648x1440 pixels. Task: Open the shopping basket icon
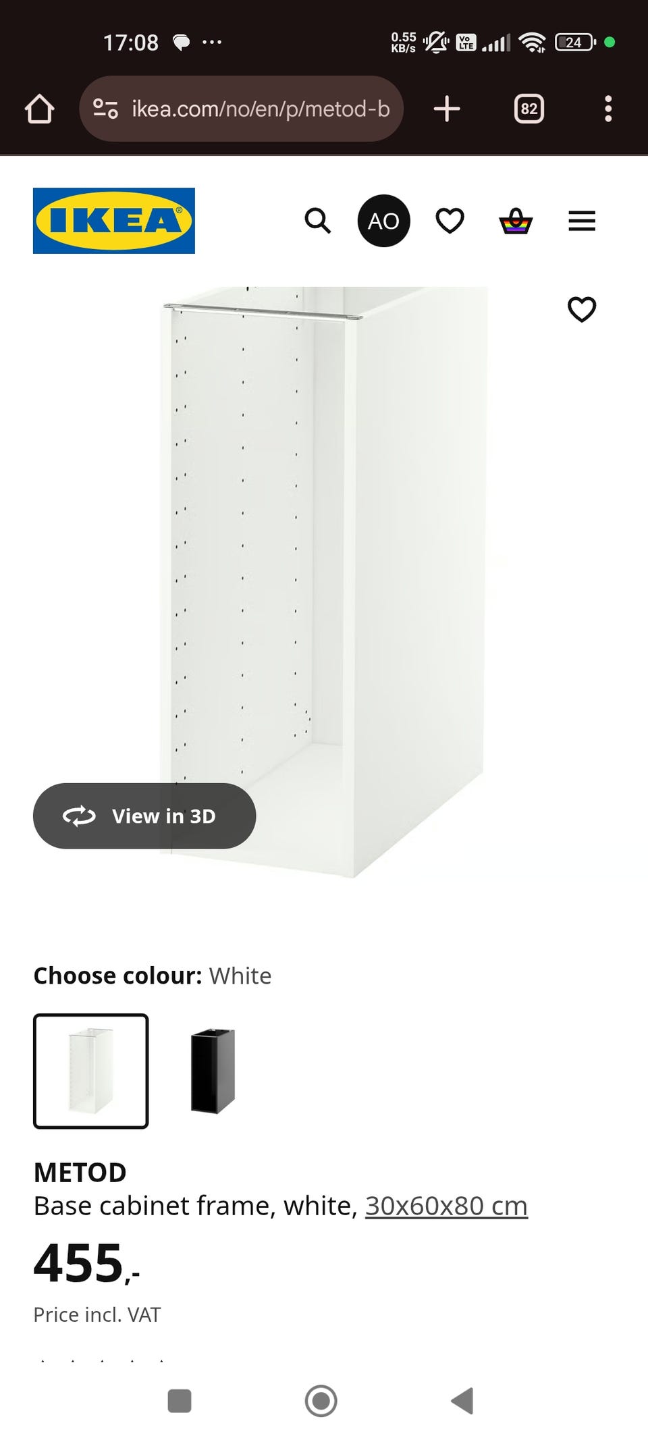pos(516,221)
